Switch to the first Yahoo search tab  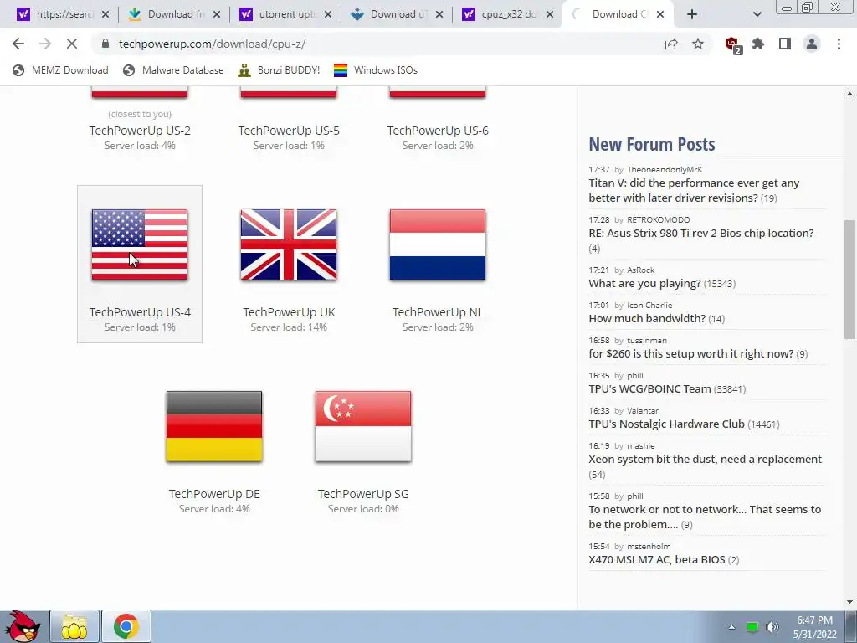[54, 14]
